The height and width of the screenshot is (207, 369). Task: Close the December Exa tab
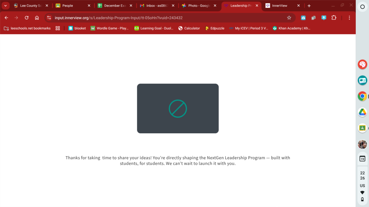coord(131,5)
